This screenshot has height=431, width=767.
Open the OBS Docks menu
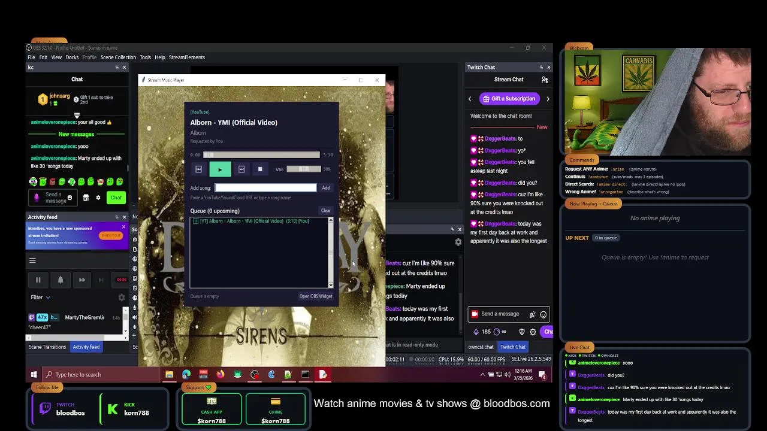pos(72,57)
